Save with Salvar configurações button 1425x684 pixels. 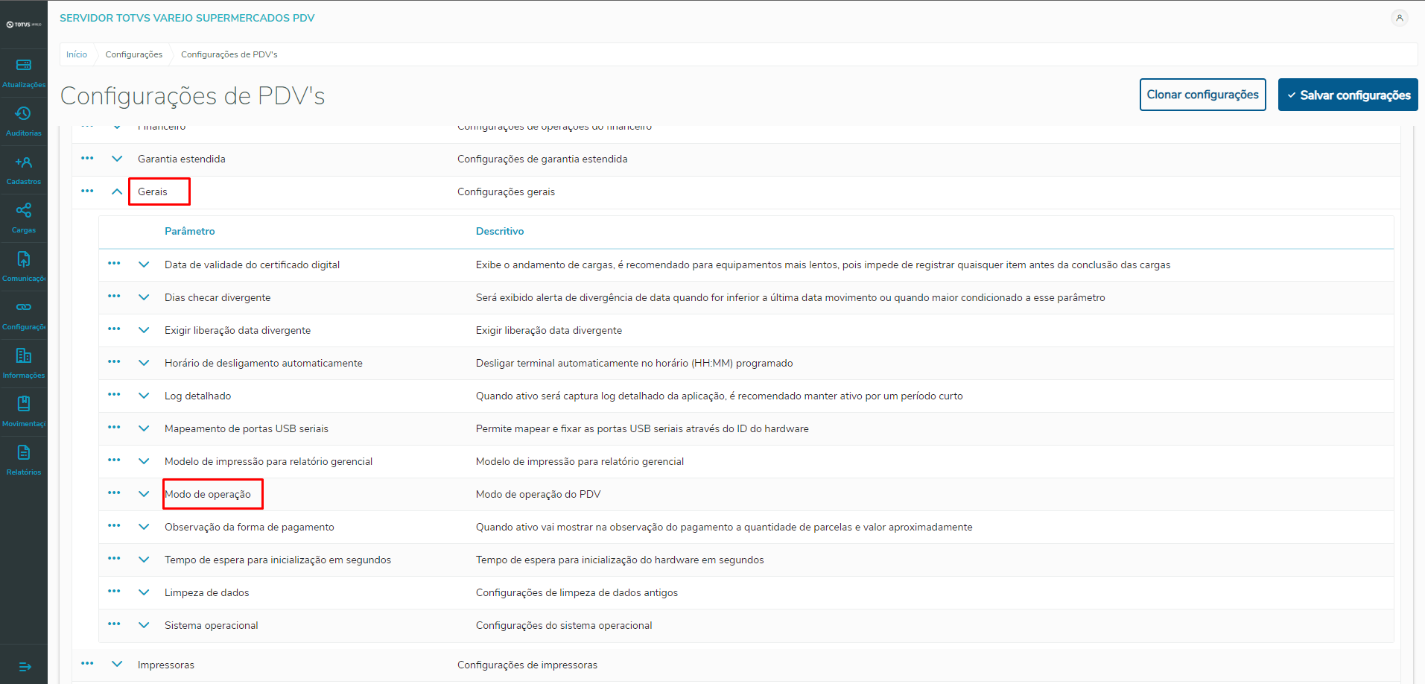pyautogui.click(x=1348, y=95)
